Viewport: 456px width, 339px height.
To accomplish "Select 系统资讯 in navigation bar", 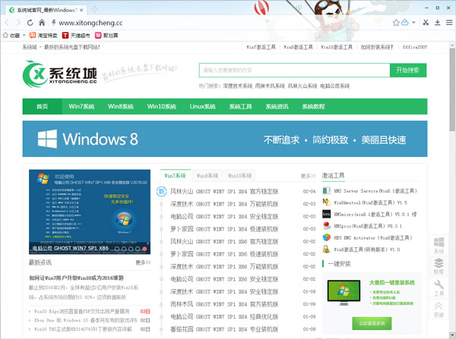I will point(277,106).
